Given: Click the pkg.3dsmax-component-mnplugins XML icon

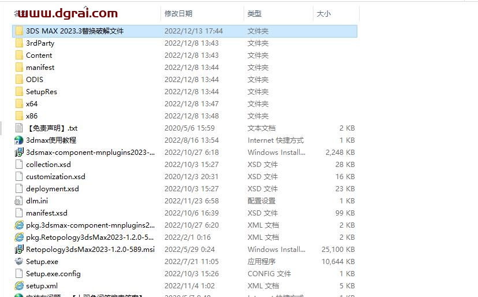Looking at the screenshot, I should [19, 225].
